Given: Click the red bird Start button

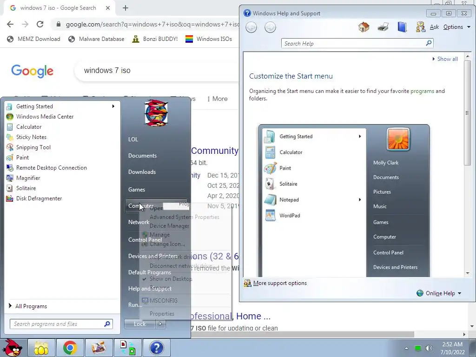Looking at the screenshot, I should point(12,347).
